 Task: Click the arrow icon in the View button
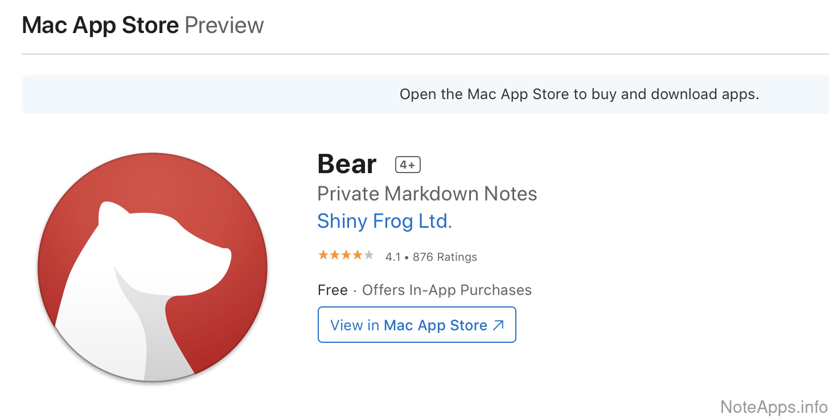pyautogui.click(x=498, y=325)
